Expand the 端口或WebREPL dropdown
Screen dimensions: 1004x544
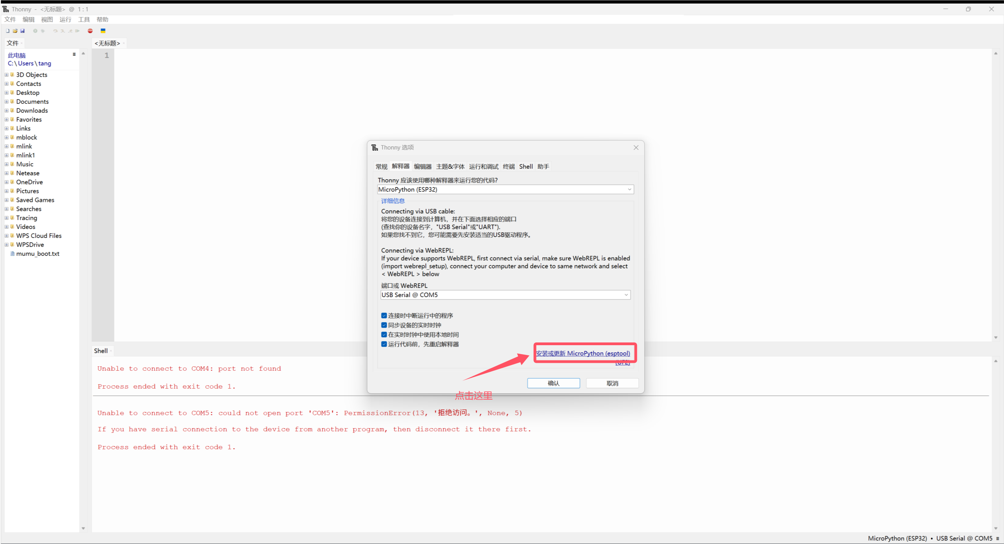click(624, 295)
